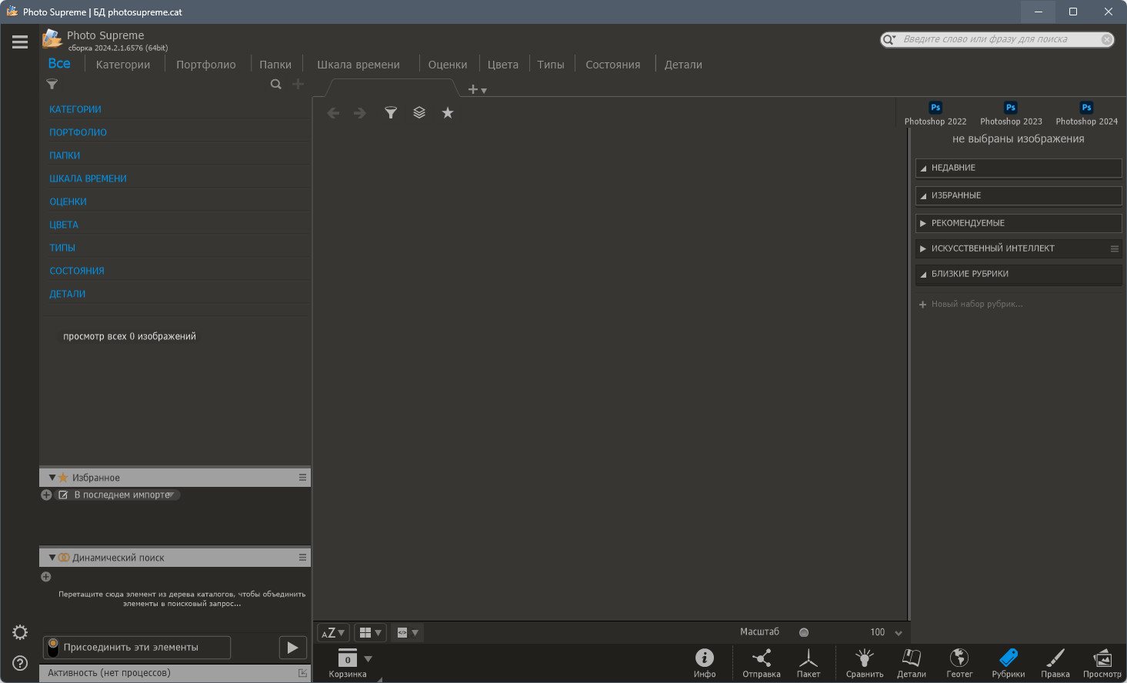Click the Info (Инфо) icon
1127x683 pixels.
click(704, 662)
